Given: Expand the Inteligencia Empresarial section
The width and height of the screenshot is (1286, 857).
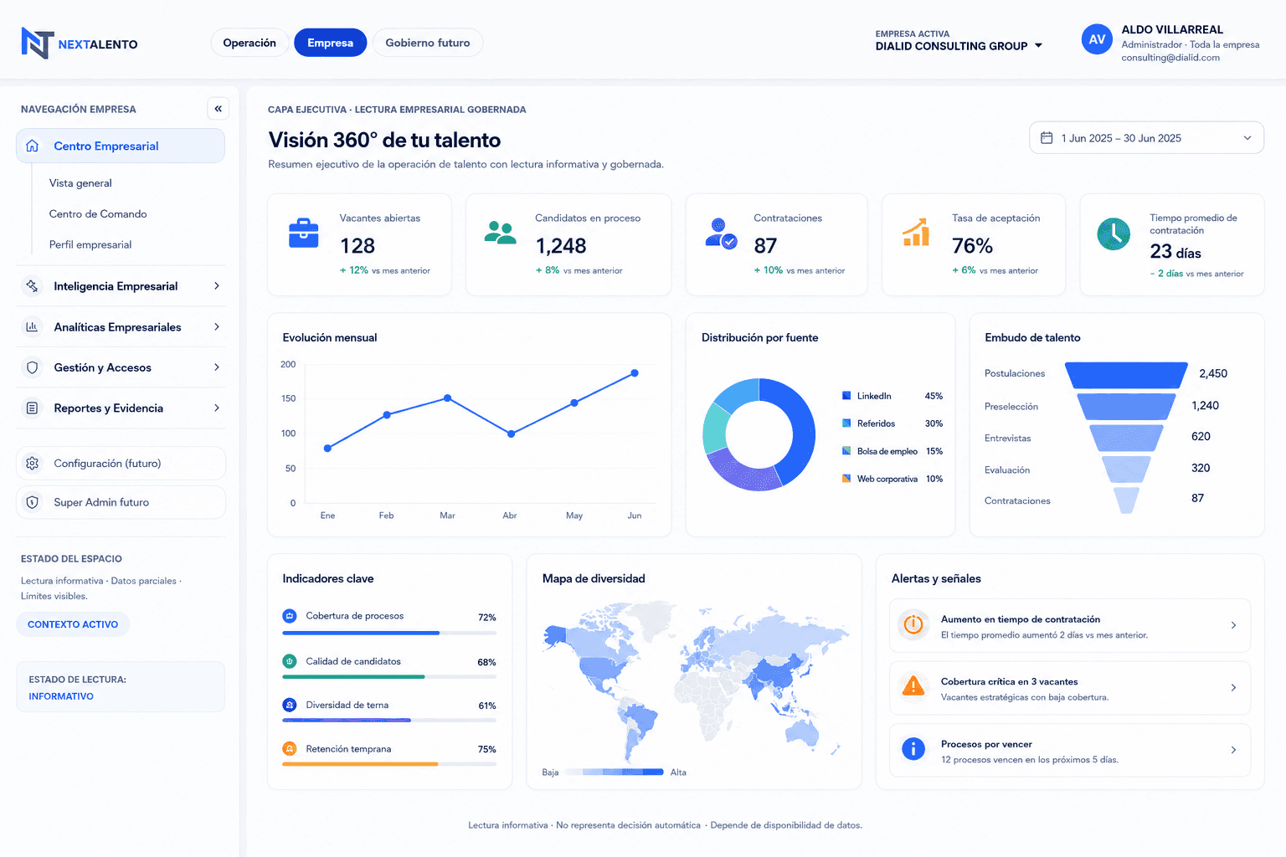Looking at the screenshot, I should pyautogui.click(x=121, y=286).
